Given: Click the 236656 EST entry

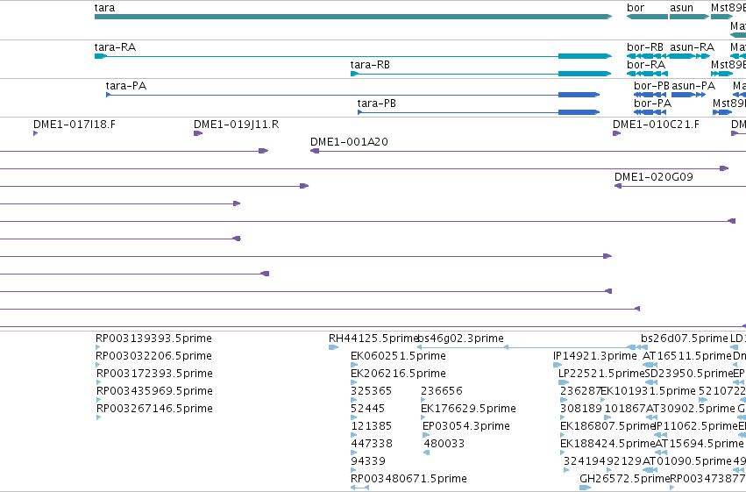Looking at the screenshot, I should click(x=423, y=400).
